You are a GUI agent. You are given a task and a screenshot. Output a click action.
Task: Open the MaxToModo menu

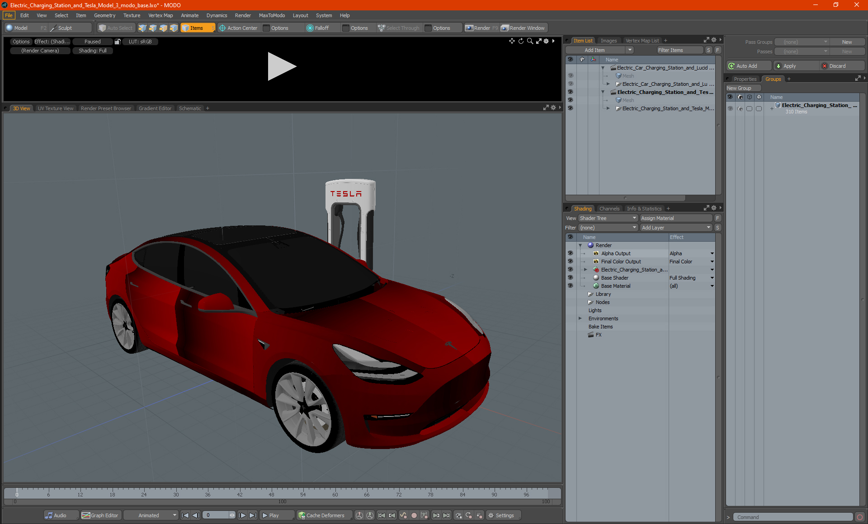pyautogui.click(x=272, y=15)
